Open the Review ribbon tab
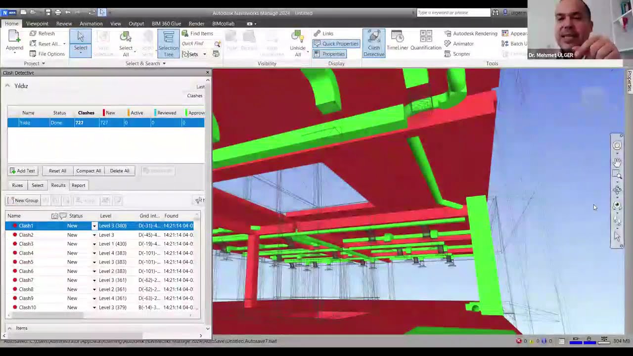633x356 pixels. coord(64,24)
